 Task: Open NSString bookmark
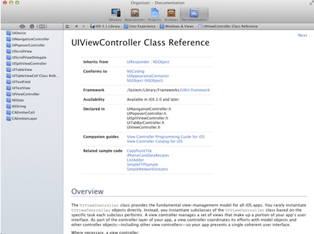pyautogui.click(x=16, y=106)
